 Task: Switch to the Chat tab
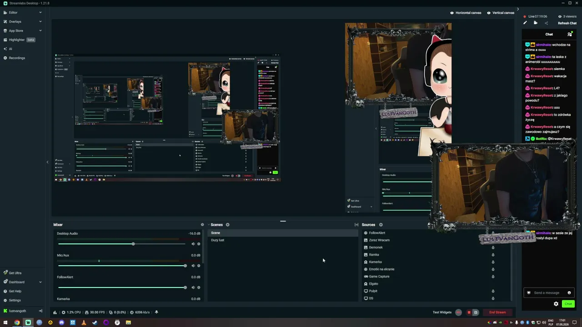(x=549, y=34)
